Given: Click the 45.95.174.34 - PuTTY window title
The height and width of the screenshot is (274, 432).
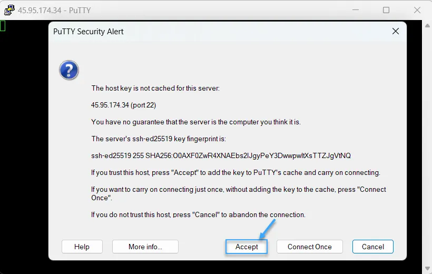Looking at the screenshot, I should pos(54,11).
